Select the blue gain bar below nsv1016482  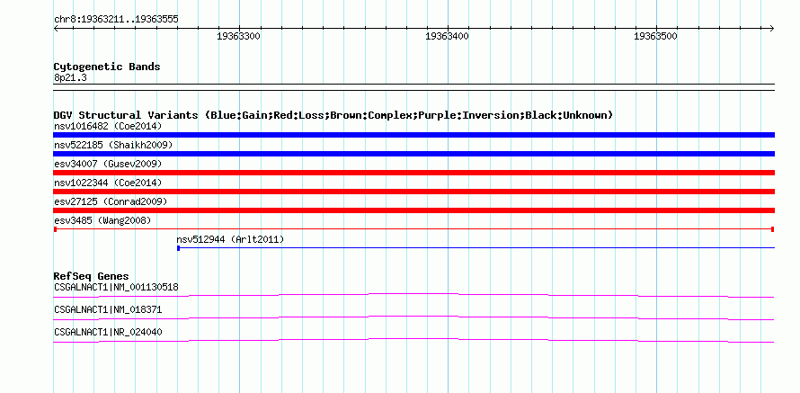[413, 135]
